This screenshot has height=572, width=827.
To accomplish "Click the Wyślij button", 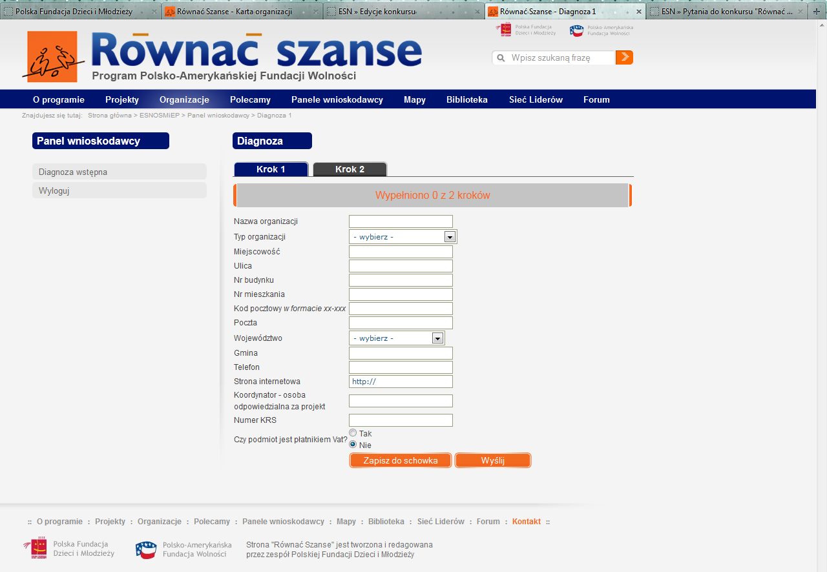I will click(493, 460).
